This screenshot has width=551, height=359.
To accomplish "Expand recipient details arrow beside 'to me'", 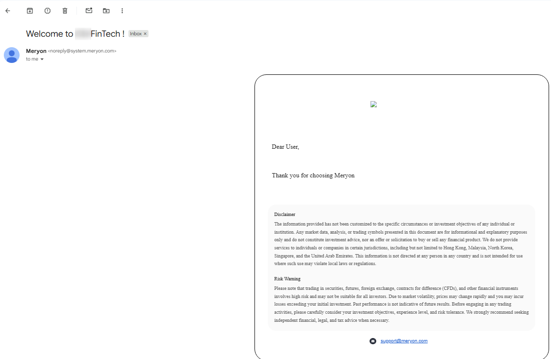I will [42, 59].
